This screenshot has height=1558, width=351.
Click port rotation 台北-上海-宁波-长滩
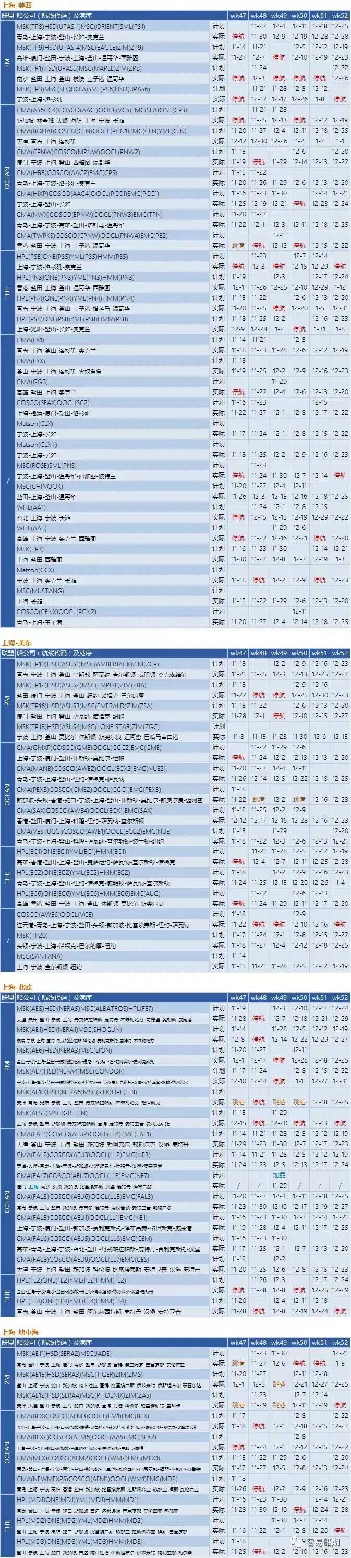pos(43,518)
